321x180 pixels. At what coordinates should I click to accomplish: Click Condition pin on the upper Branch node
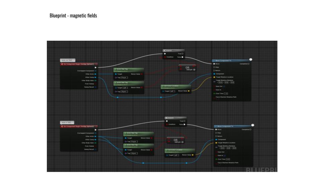coord(165,57)
